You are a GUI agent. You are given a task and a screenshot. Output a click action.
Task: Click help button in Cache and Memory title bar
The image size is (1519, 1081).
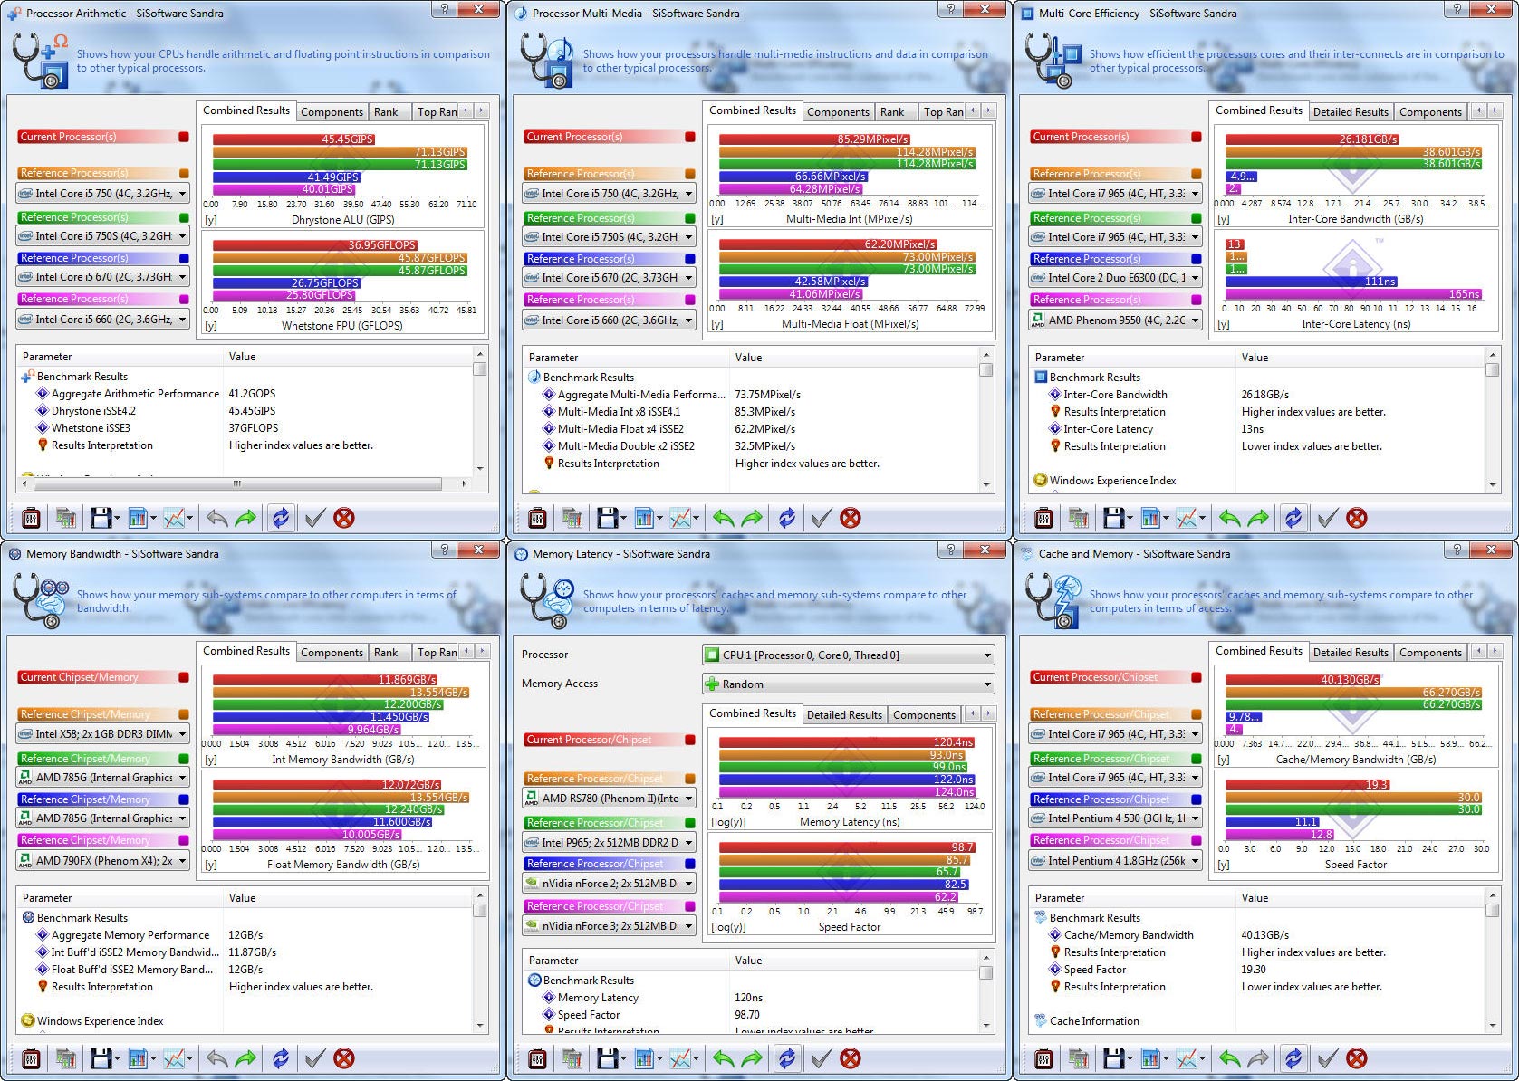tap(1457, 550)
